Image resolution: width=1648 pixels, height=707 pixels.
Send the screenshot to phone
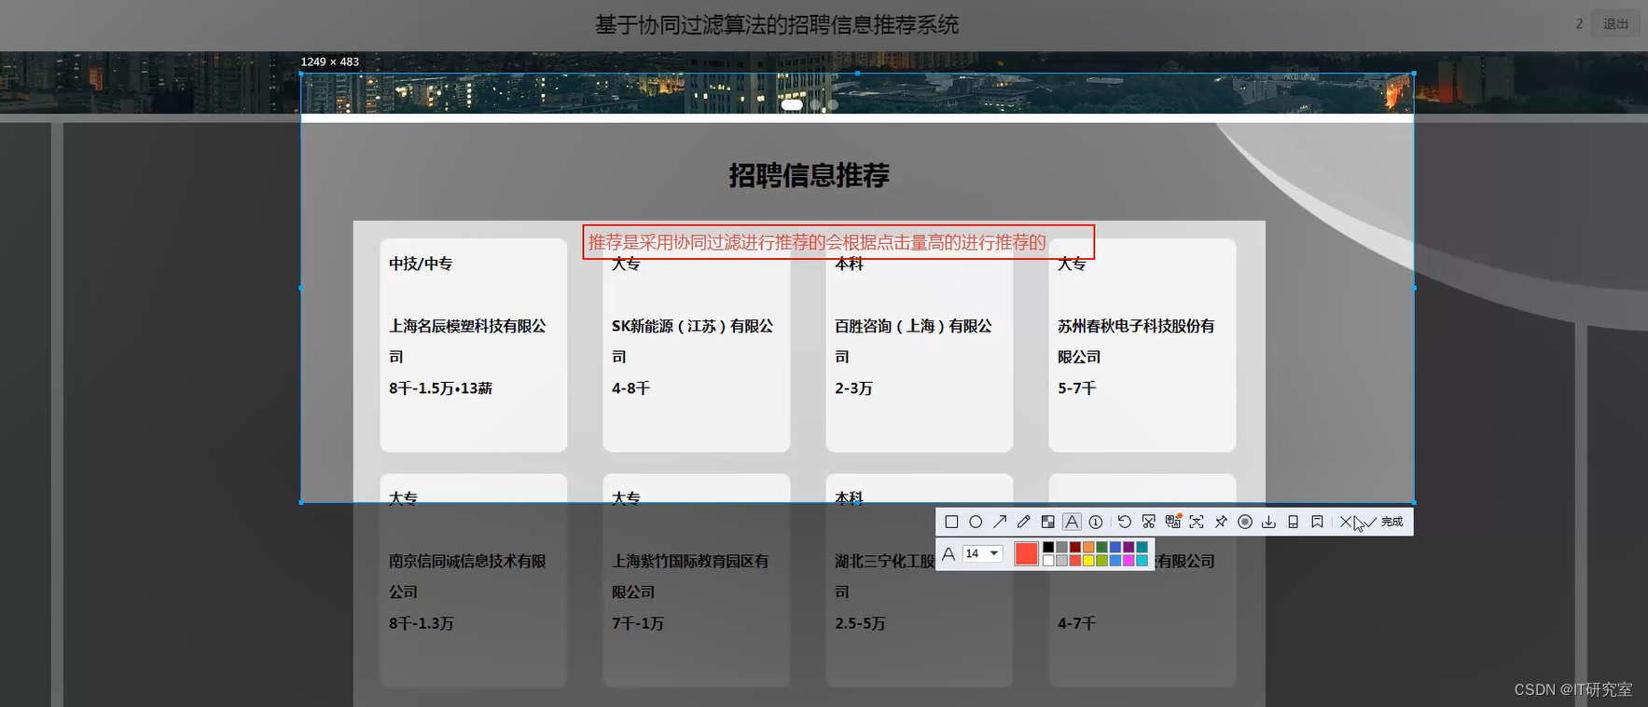tap(1293, 522)
